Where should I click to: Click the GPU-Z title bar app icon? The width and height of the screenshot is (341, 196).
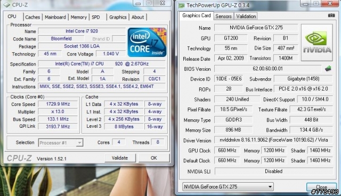coord(181,5)
